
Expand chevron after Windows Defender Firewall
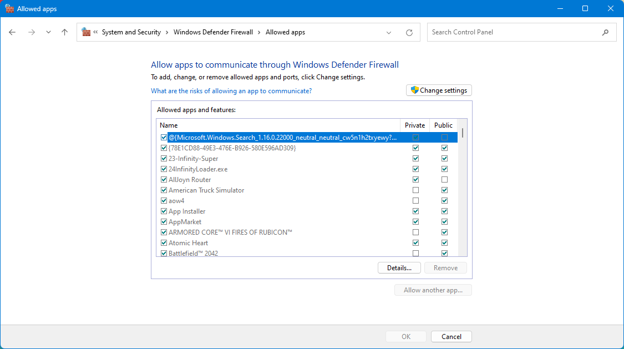(259, 32)
